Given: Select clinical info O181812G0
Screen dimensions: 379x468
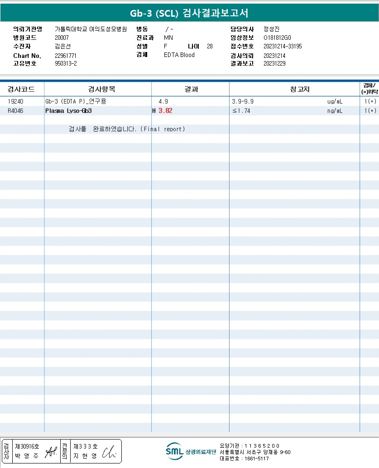Looking at the screenshot, I should click(x=277, y=38).
